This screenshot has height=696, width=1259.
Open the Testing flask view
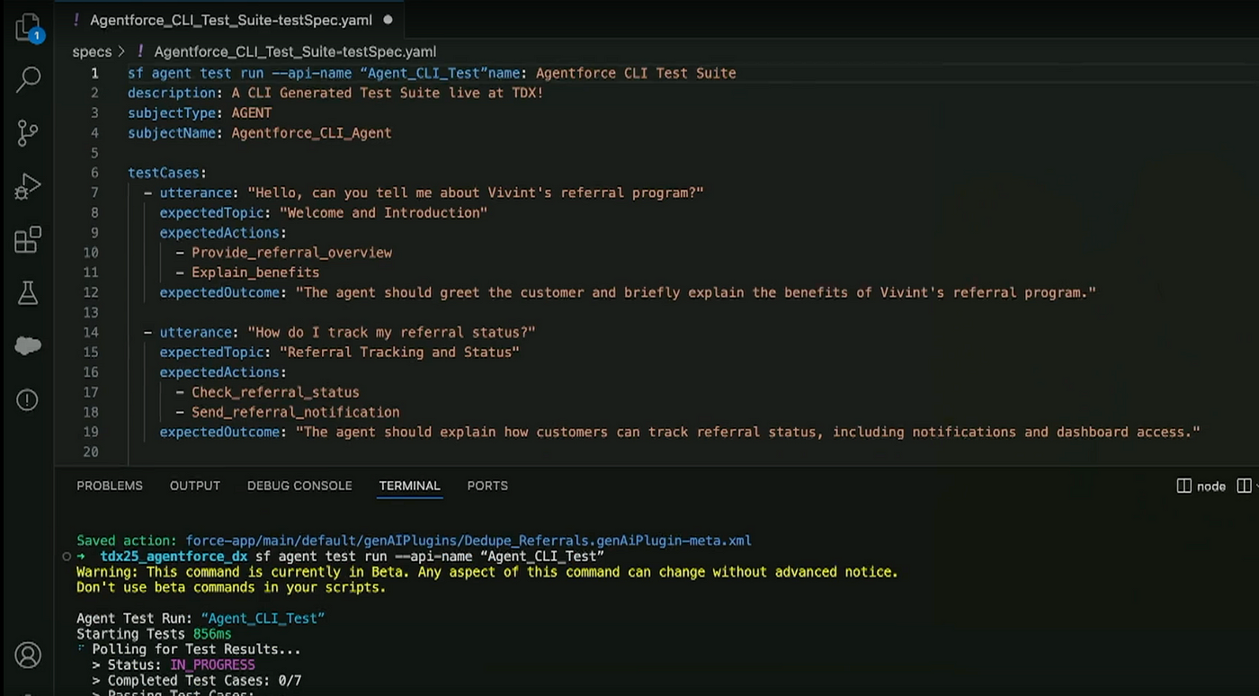click(28, 292)
